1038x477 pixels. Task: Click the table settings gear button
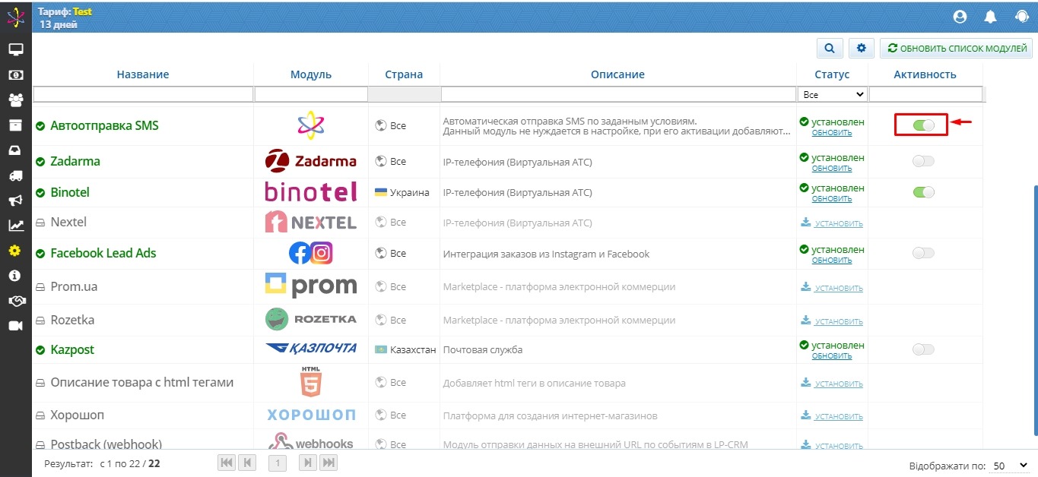[x=862, y=49]
